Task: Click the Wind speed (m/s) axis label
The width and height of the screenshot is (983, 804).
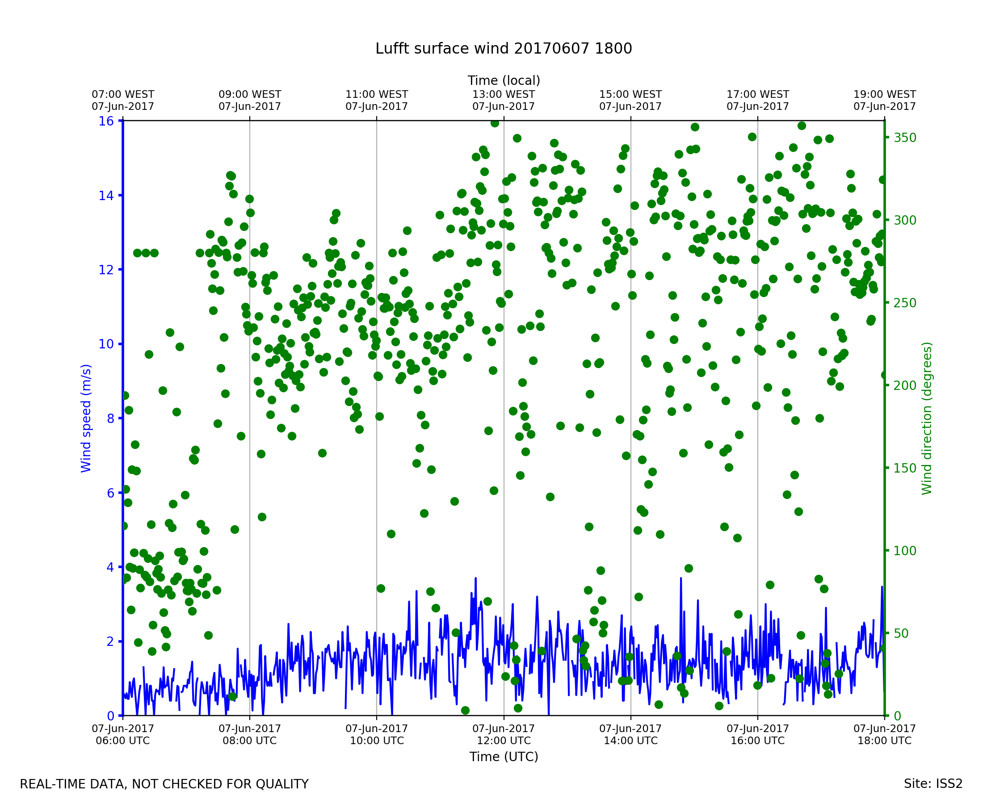Action: click(x=86, y=418)
